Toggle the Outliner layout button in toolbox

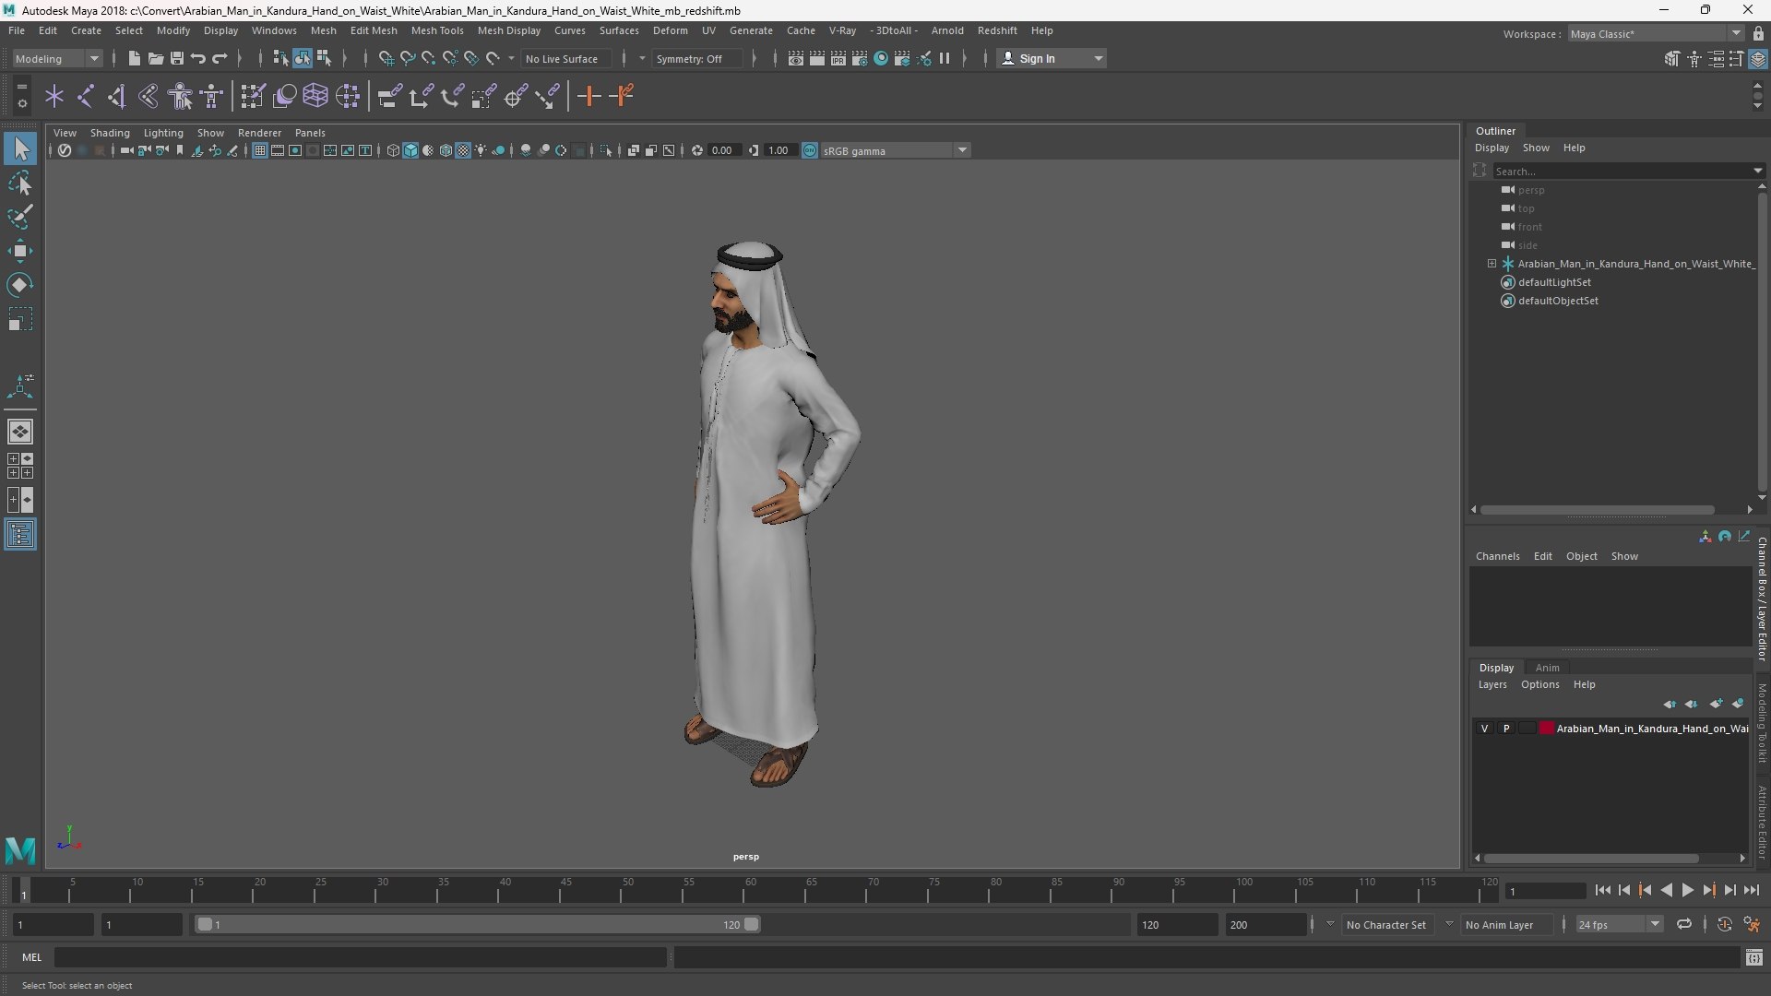(20, 535)
